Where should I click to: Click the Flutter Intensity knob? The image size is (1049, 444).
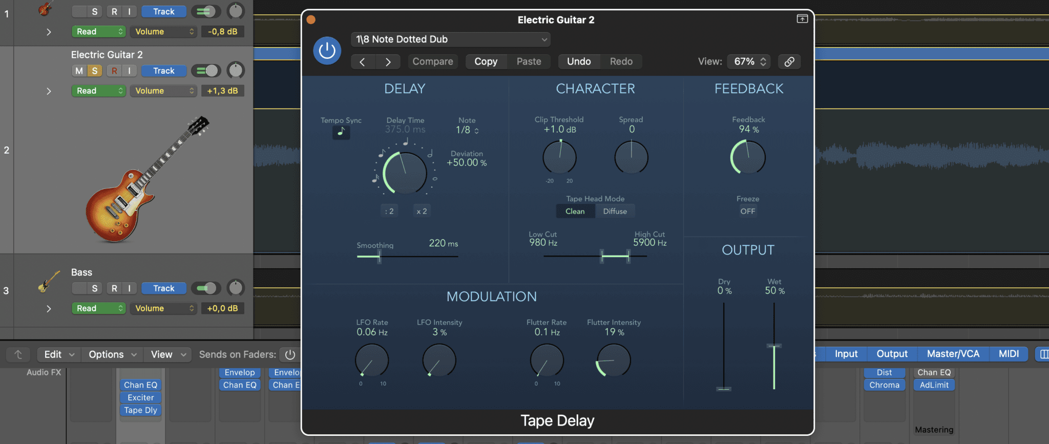[x=613, y=360]
